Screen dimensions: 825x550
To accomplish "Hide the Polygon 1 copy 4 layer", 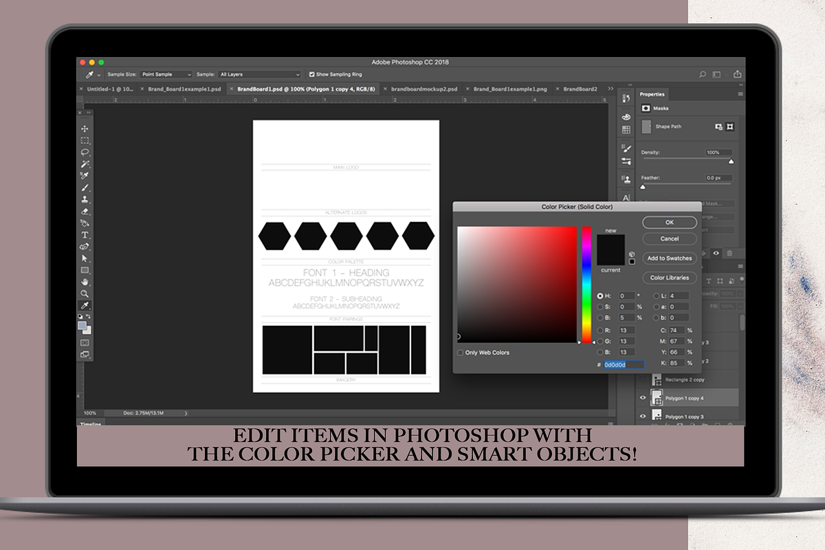I will point(643,398).
